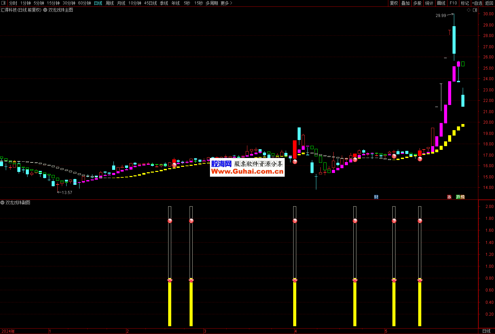Switch to 60分钟 period tab
The width and height of the screenshot is (495, 334).
pos(85,3)
